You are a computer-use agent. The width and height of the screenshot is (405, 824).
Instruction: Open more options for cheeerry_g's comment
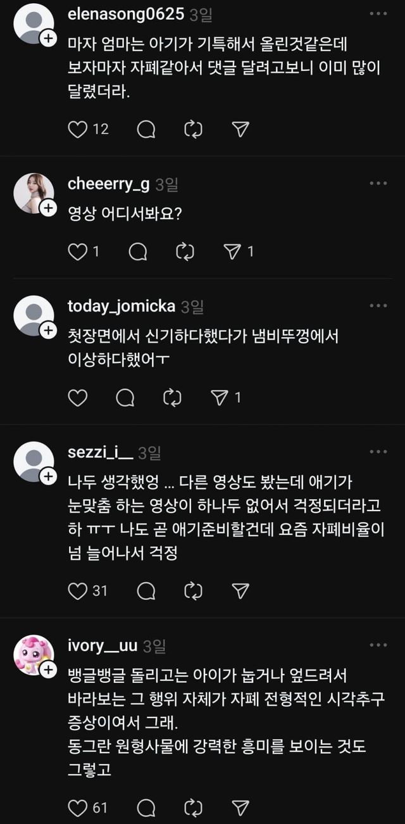[x=378, y=184]
